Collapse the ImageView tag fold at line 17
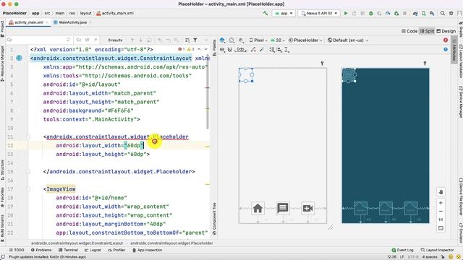This screenshot has height=260, width=463. [28, 189]
